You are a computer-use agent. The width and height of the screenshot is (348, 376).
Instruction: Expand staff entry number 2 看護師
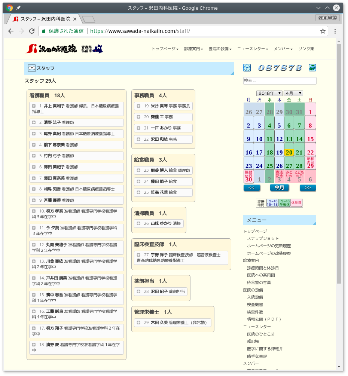(34, 123)
